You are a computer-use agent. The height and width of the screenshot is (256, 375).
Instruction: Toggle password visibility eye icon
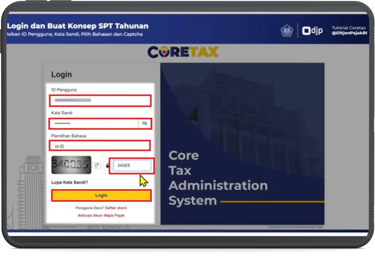click(144, 123)
